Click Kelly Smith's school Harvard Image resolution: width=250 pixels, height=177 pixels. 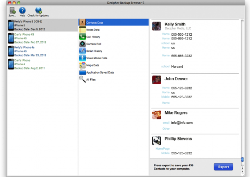(177, 66)
